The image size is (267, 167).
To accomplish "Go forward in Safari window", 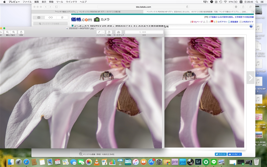I will 50,7.
